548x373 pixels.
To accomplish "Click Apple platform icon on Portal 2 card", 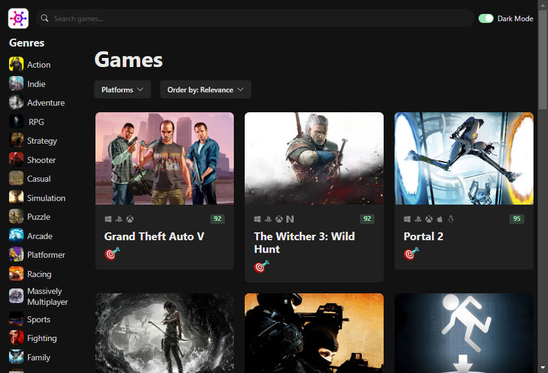I will tap(440, 219).
